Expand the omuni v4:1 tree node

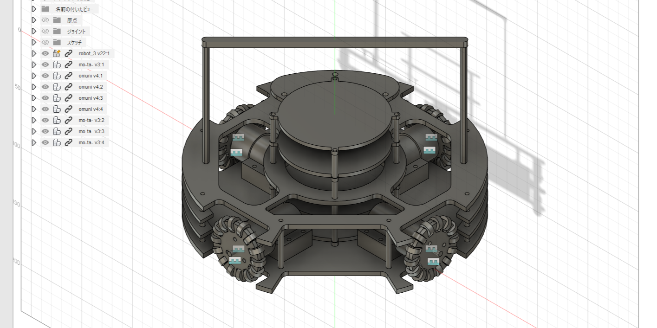(34, 76)
